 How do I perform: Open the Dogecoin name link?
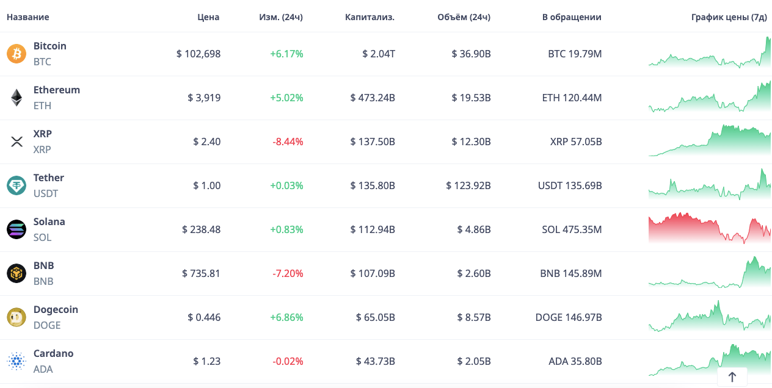click(x=56, y=309)
